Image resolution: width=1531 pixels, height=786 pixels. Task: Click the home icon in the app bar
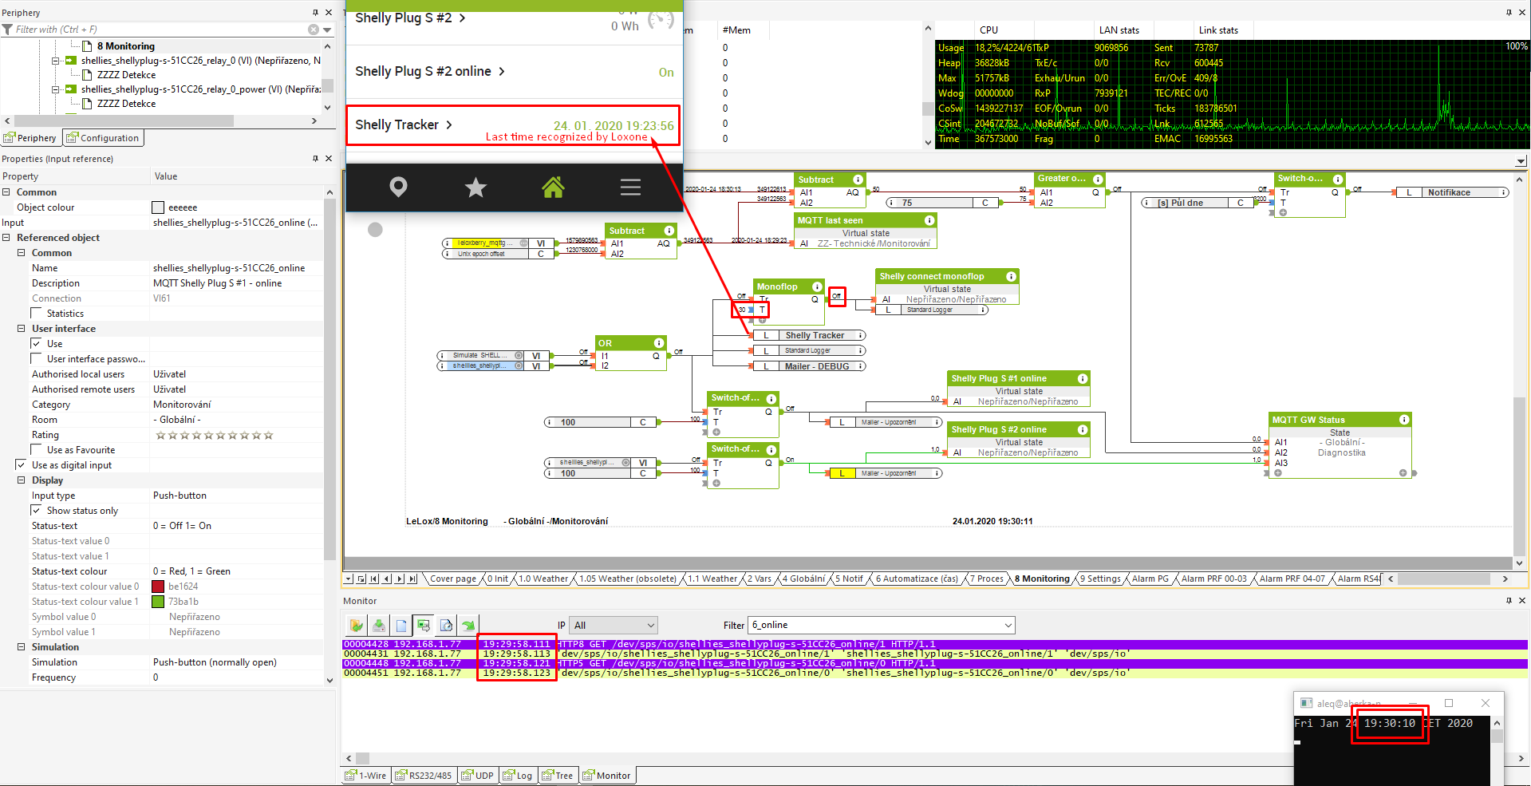(x=553, y=188)
